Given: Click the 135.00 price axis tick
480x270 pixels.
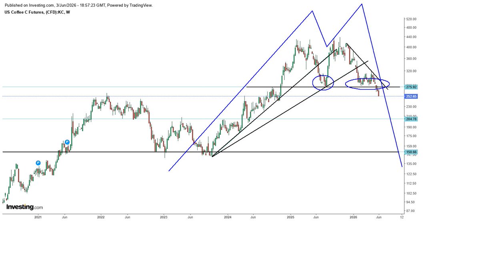Looking at the screenshot, I should [x=412, y=164].
